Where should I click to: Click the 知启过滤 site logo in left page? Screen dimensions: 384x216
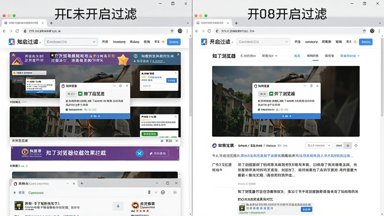12,42
